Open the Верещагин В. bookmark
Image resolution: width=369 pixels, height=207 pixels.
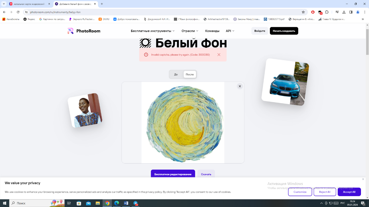[x=302, y=19]
